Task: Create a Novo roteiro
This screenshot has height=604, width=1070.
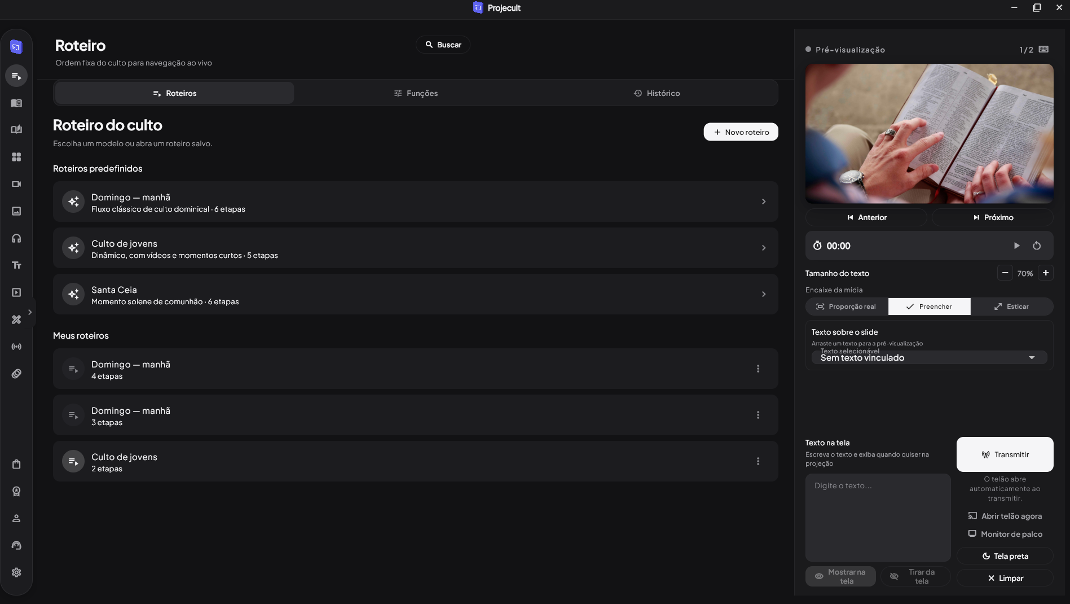Action: tap(741, 132)
